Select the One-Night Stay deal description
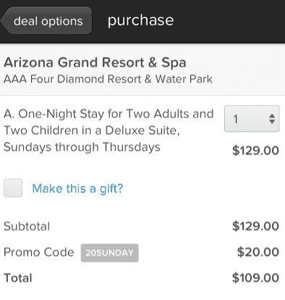 coord(109,130)
